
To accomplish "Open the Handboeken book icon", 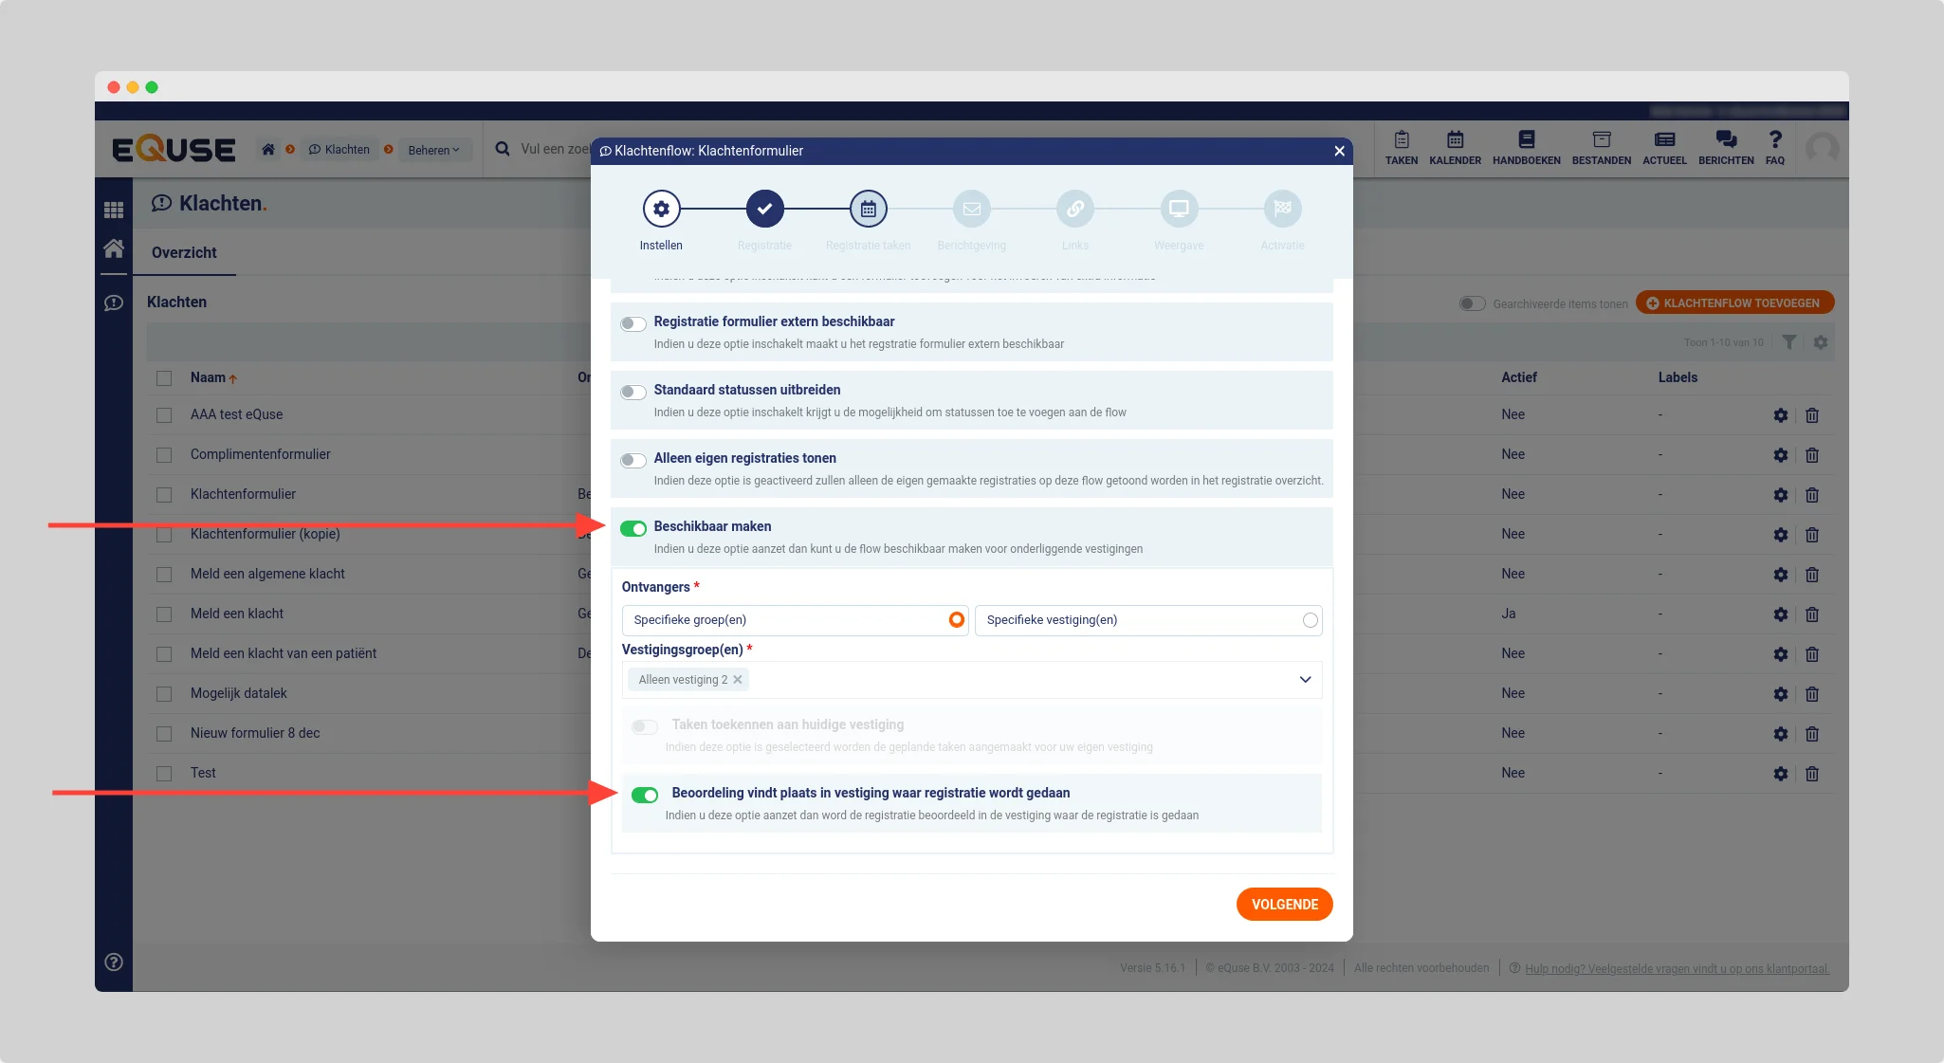I will tap(1526, 140).
